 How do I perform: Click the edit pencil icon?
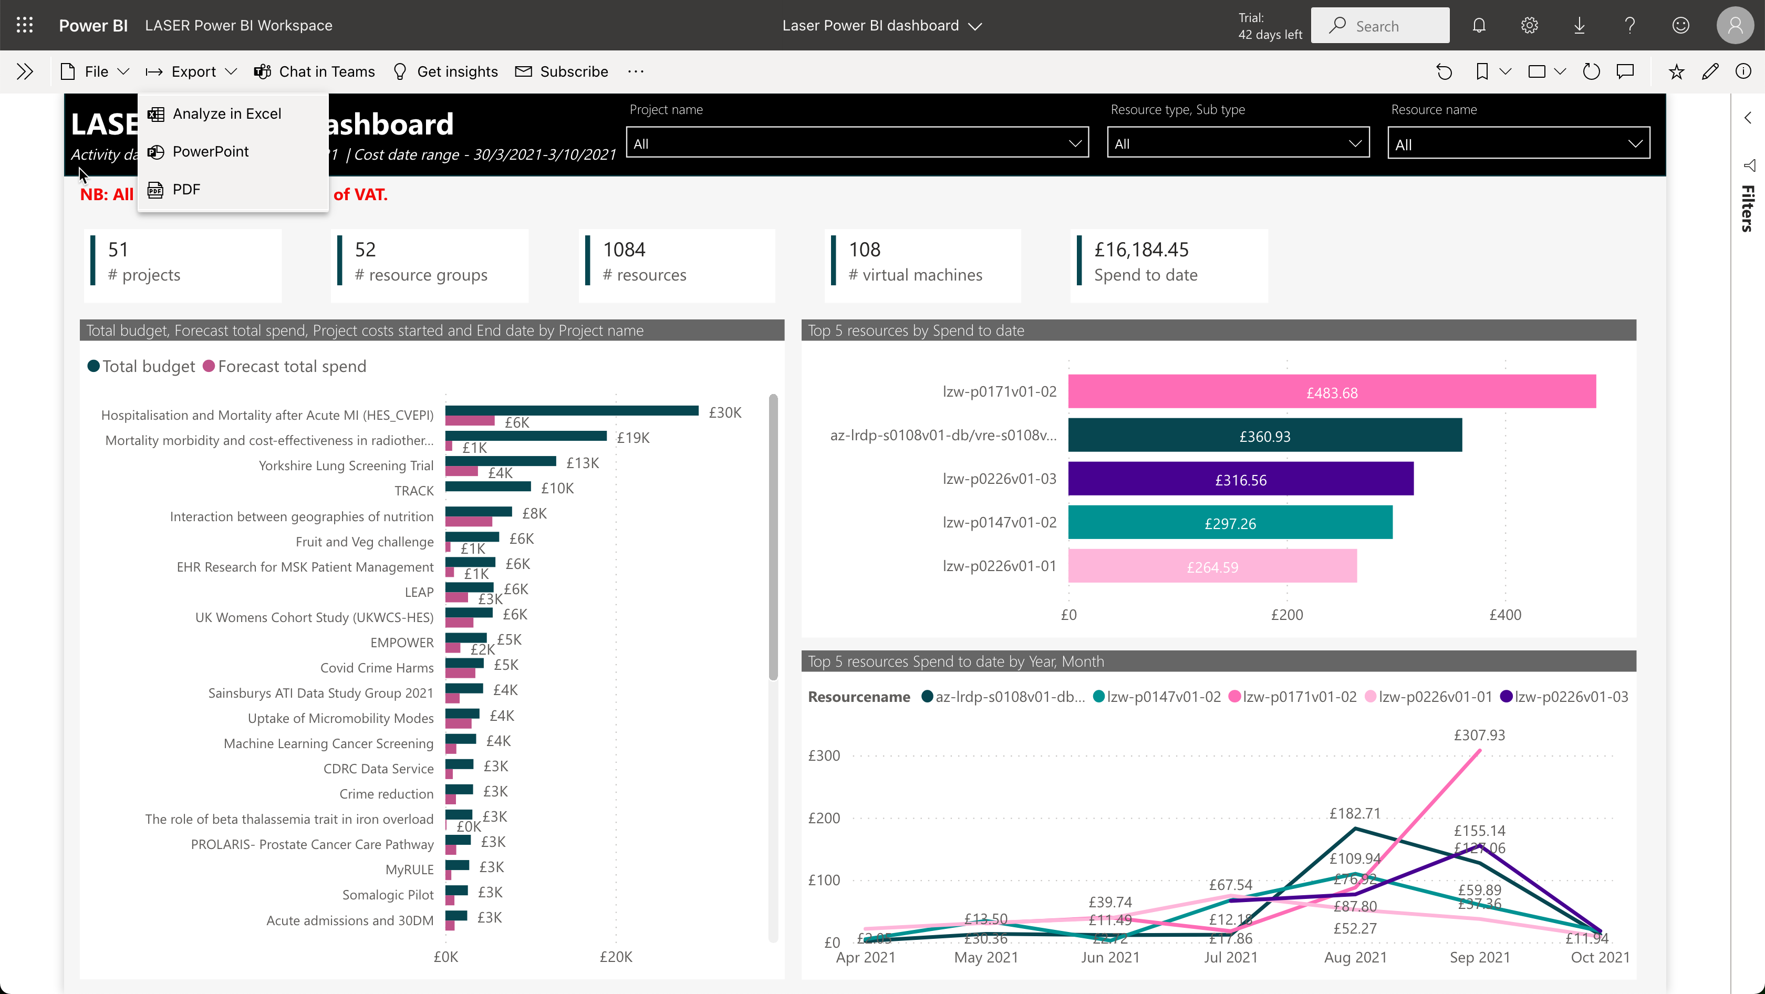[1710, 71]
